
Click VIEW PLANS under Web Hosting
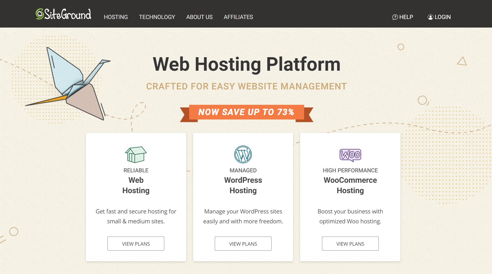[136, 244]
